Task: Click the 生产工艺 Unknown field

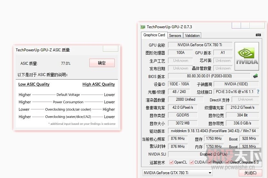Action: coord(181,61)
